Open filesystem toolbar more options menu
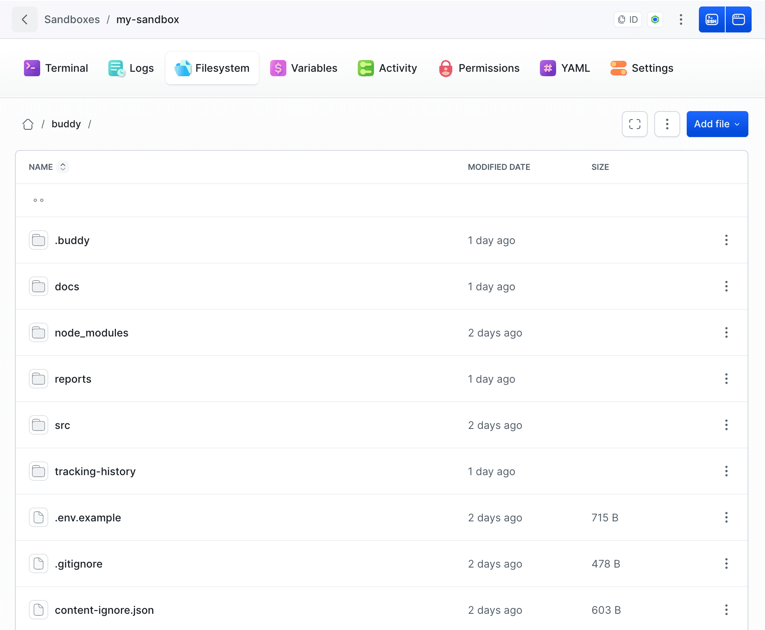 [667, 124]
